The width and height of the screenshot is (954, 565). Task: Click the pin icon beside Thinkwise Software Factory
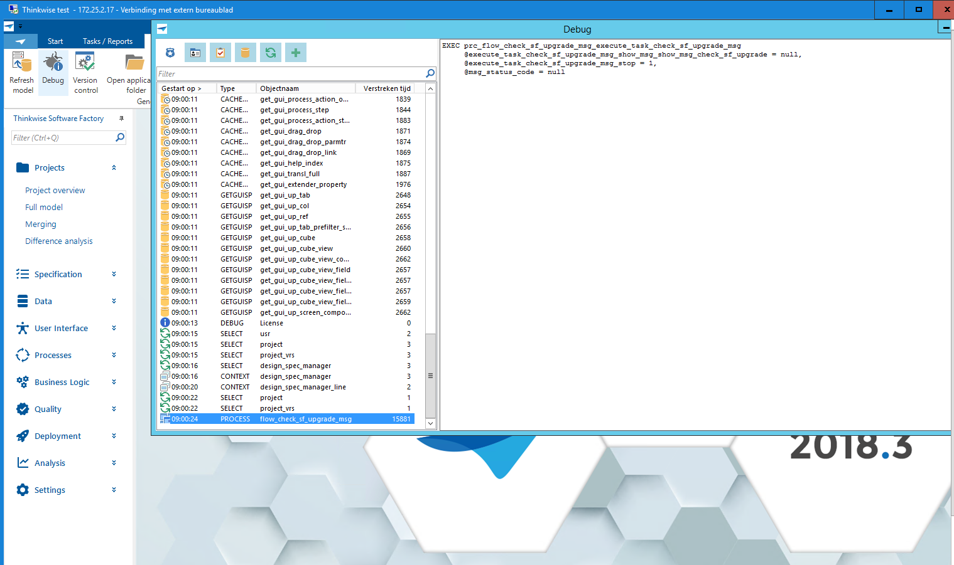click(x=121, y=118)
